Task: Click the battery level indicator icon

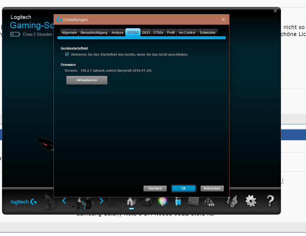Action: coord(15,34)
